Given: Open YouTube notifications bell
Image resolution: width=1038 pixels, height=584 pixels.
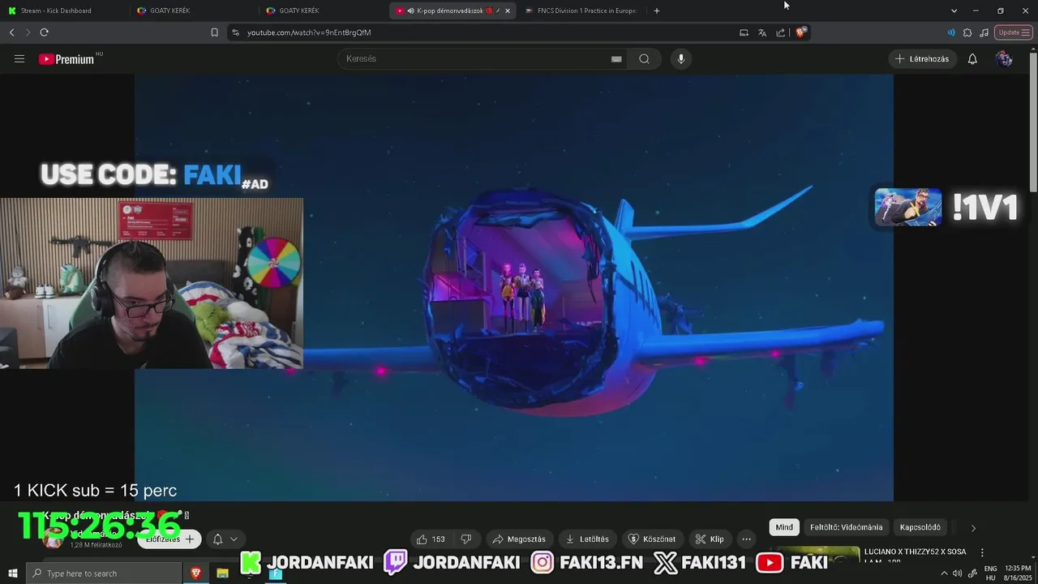Looking at the screenshot, I should coord(972,58).
